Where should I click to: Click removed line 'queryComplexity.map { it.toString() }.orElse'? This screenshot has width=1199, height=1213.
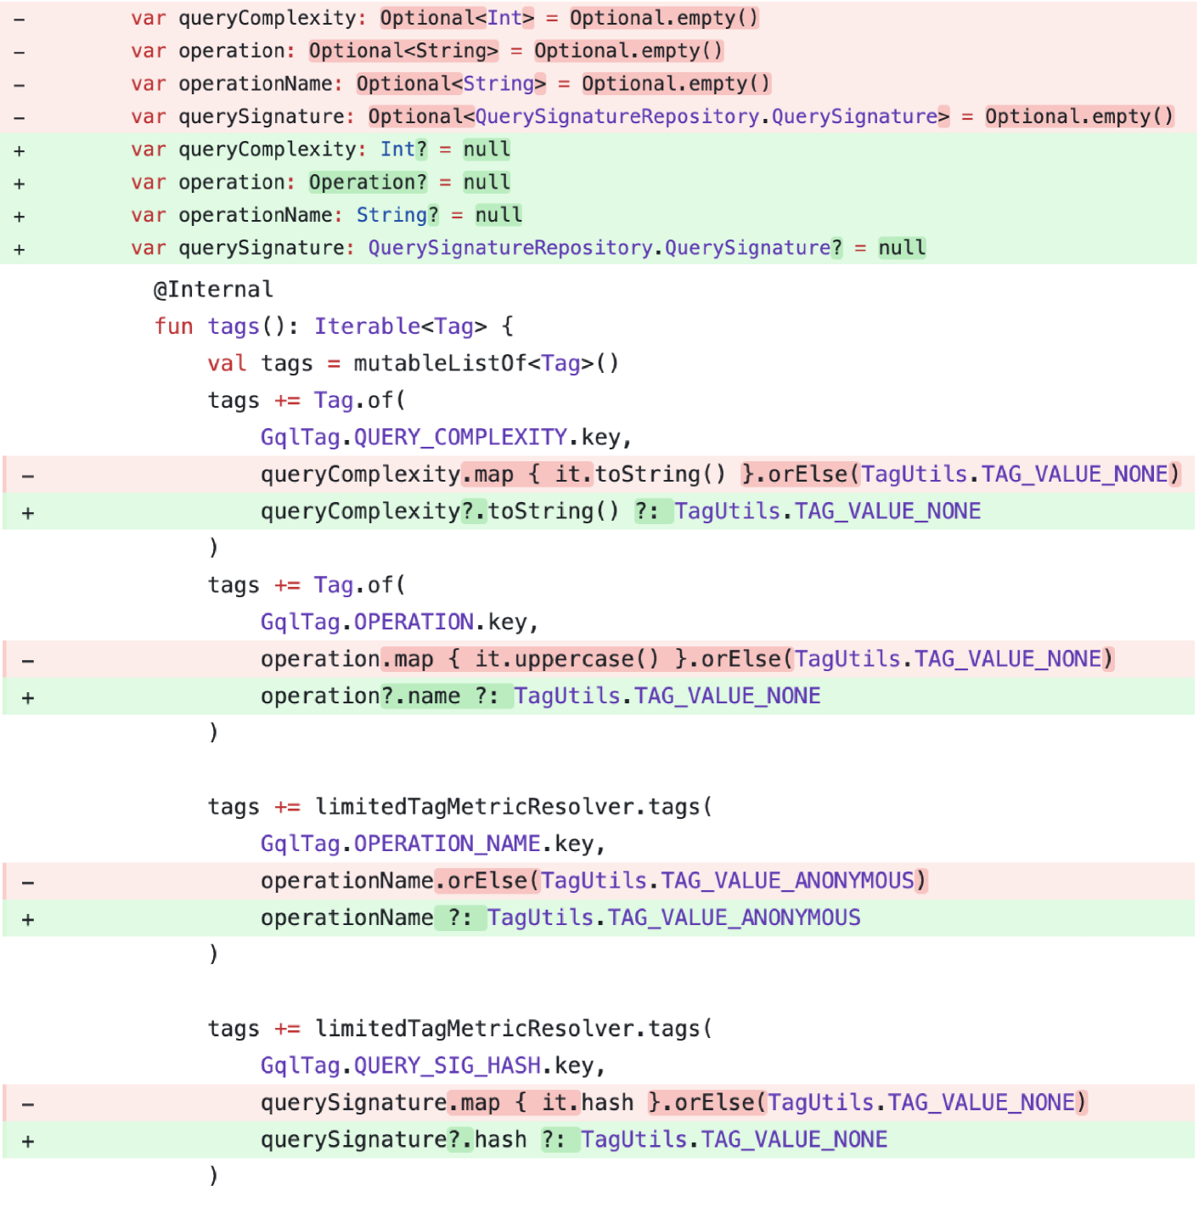599,474
